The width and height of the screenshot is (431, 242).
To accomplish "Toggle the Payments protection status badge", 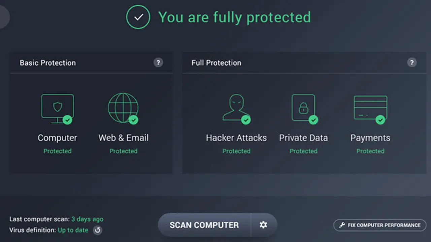I will pyautogui.click(x=380, y=120).
